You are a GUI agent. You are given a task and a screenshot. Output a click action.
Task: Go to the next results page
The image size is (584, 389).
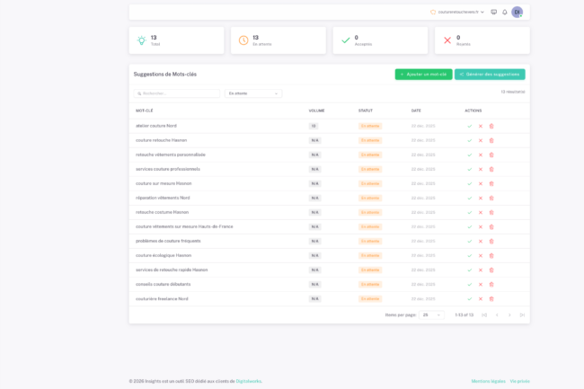(509, 314)
